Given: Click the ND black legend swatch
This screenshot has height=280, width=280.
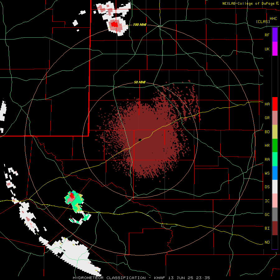Looking at the screenshot, I should click(x=275, y=242).
